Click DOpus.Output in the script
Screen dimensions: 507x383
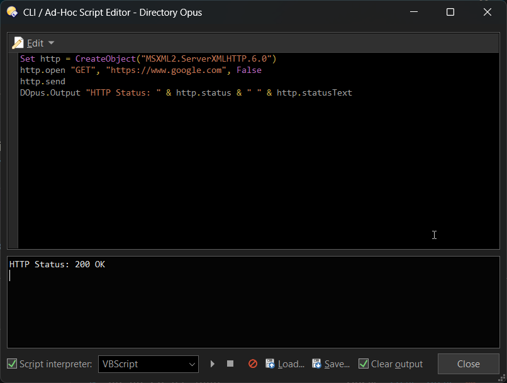50,92
